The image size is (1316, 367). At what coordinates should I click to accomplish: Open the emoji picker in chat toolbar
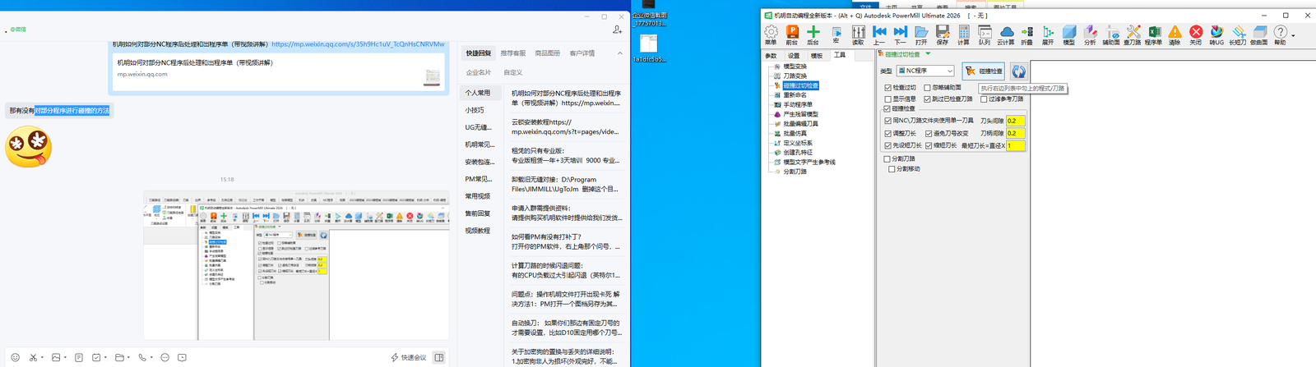pos(15,358)
